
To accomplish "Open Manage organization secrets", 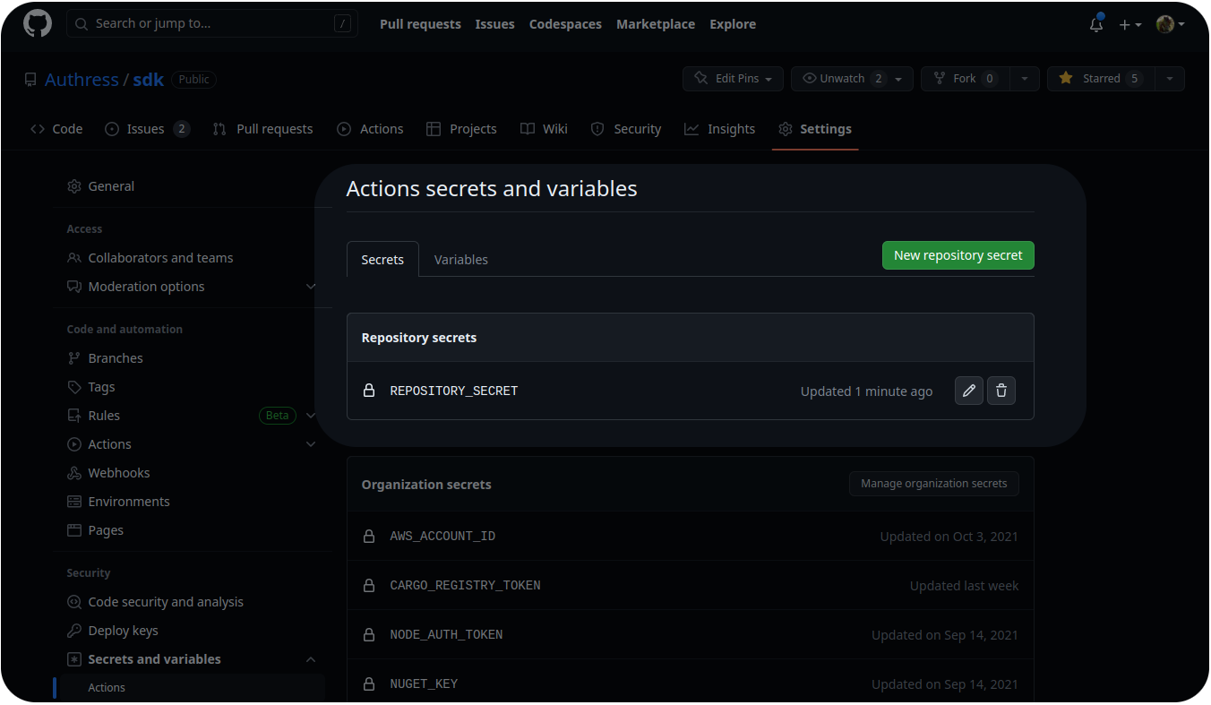I will point(933,483).
